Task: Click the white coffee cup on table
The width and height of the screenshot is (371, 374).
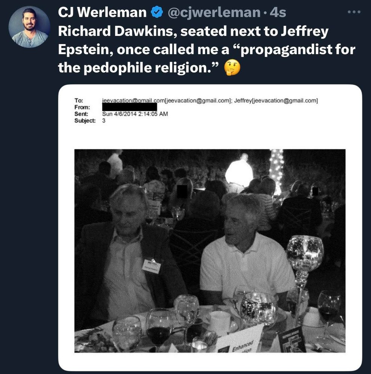Action: point(220,322)
